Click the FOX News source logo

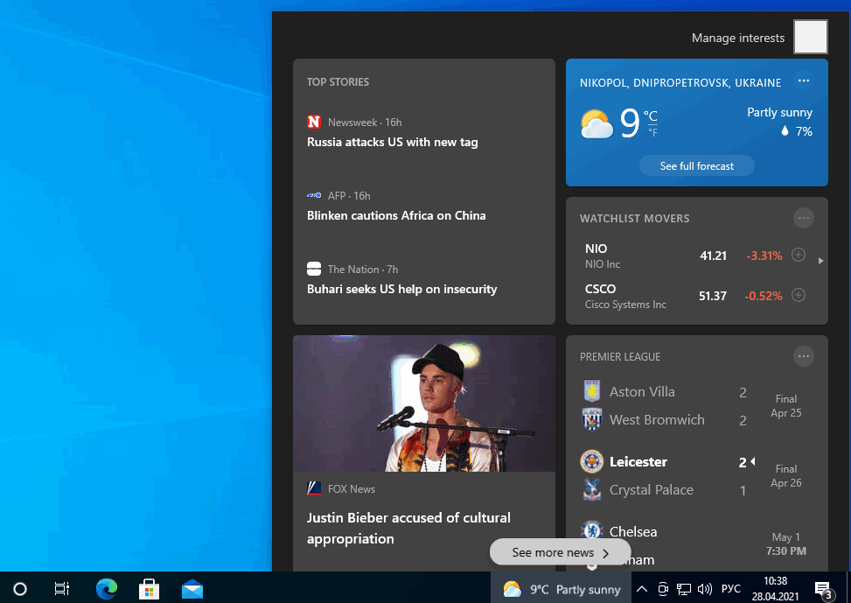[314, 488]
